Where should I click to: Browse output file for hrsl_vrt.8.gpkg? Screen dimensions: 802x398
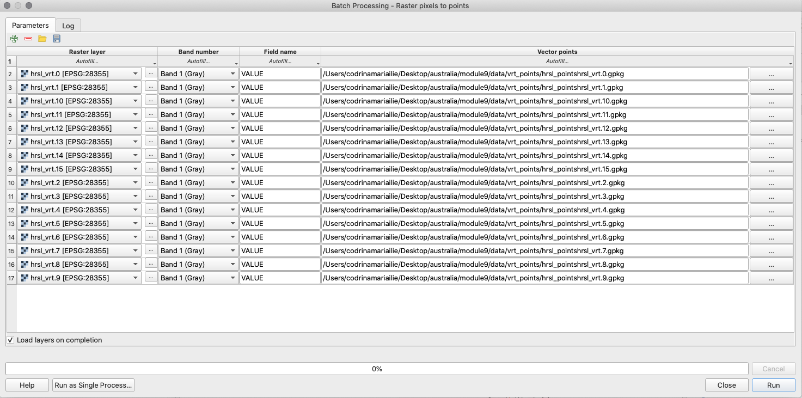(772, 264)
